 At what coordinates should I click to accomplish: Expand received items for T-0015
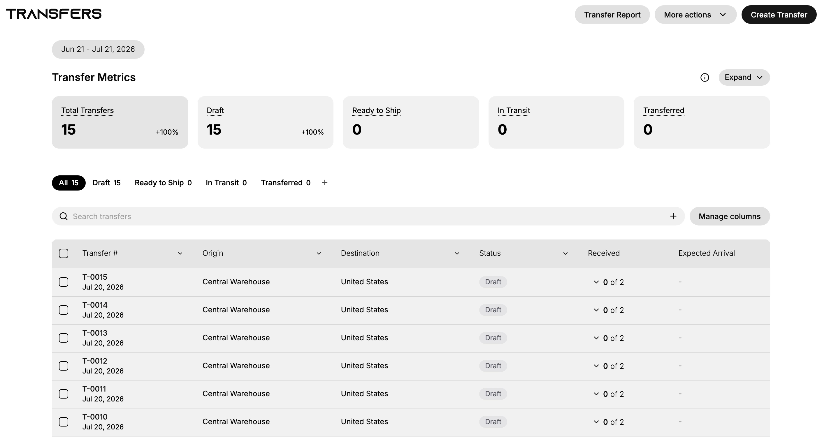pyautogui.click(x=596, y=282)
